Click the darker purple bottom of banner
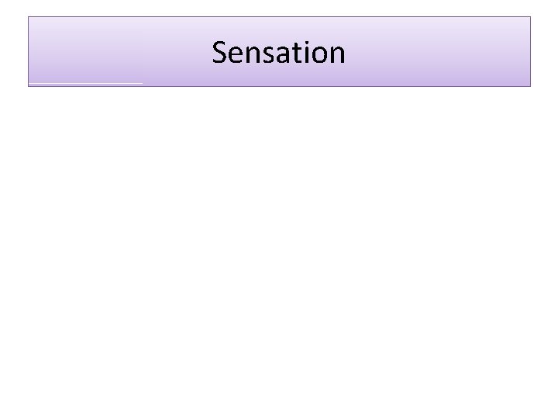Viewport: 558px width, 419px height. tap(279, 79)
